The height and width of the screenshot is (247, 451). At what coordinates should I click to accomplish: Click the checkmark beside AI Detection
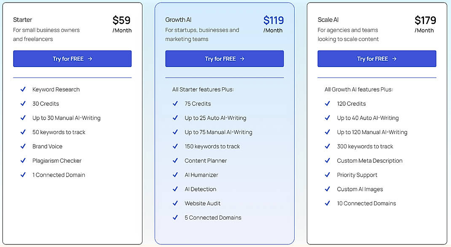[x=175, y=189]
